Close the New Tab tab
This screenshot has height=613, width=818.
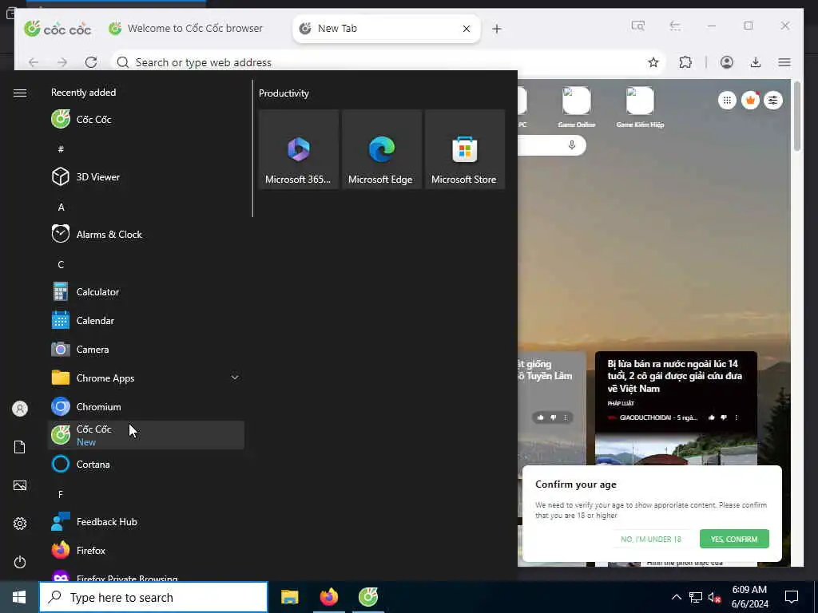click(467, 29)
